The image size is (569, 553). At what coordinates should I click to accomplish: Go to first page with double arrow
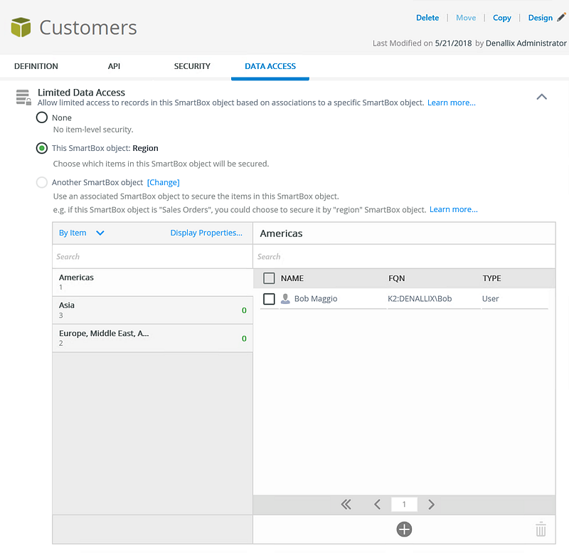point(346,505)
